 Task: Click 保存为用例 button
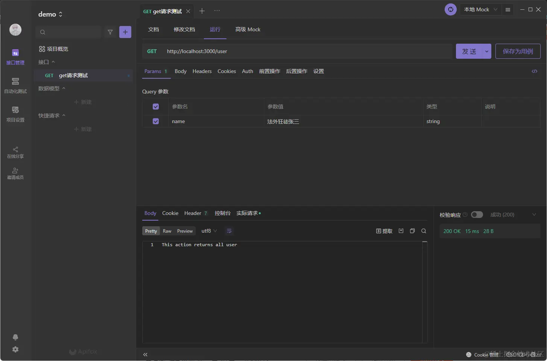pyautogui.click(x=518, y=51)
